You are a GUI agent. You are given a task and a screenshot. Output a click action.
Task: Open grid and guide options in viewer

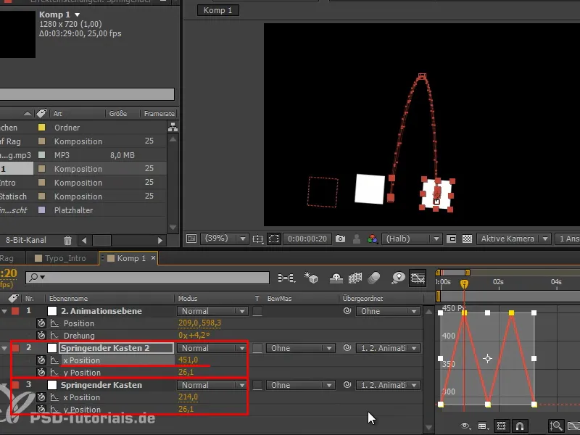(257, 239)
